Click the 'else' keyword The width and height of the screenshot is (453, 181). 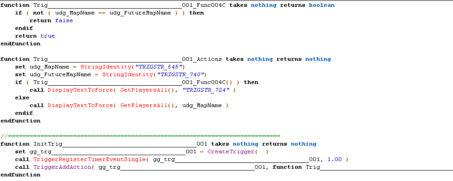[22, 98]
